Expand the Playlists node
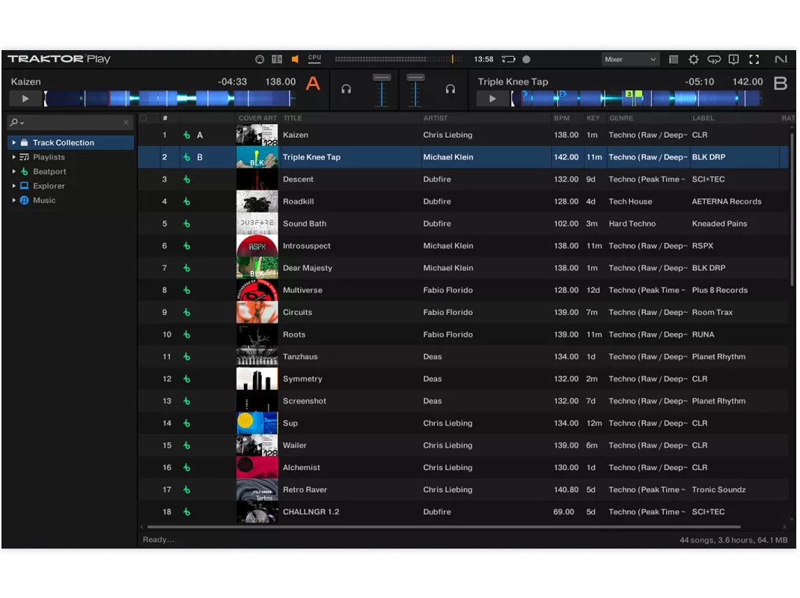The width and height of the screenshot is (800, 598). pyautogui.click(x=13, y=156)
